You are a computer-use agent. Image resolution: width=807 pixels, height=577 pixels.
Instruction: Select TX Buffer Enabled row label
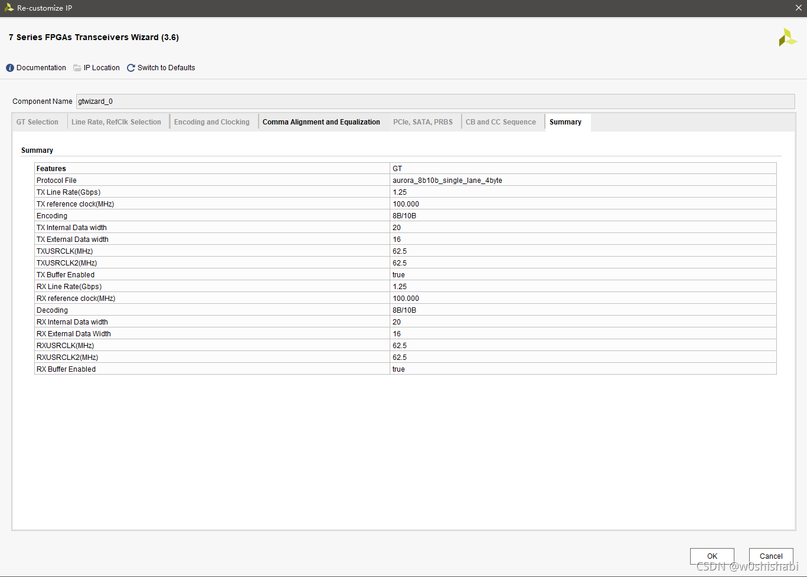click(66, 275)
